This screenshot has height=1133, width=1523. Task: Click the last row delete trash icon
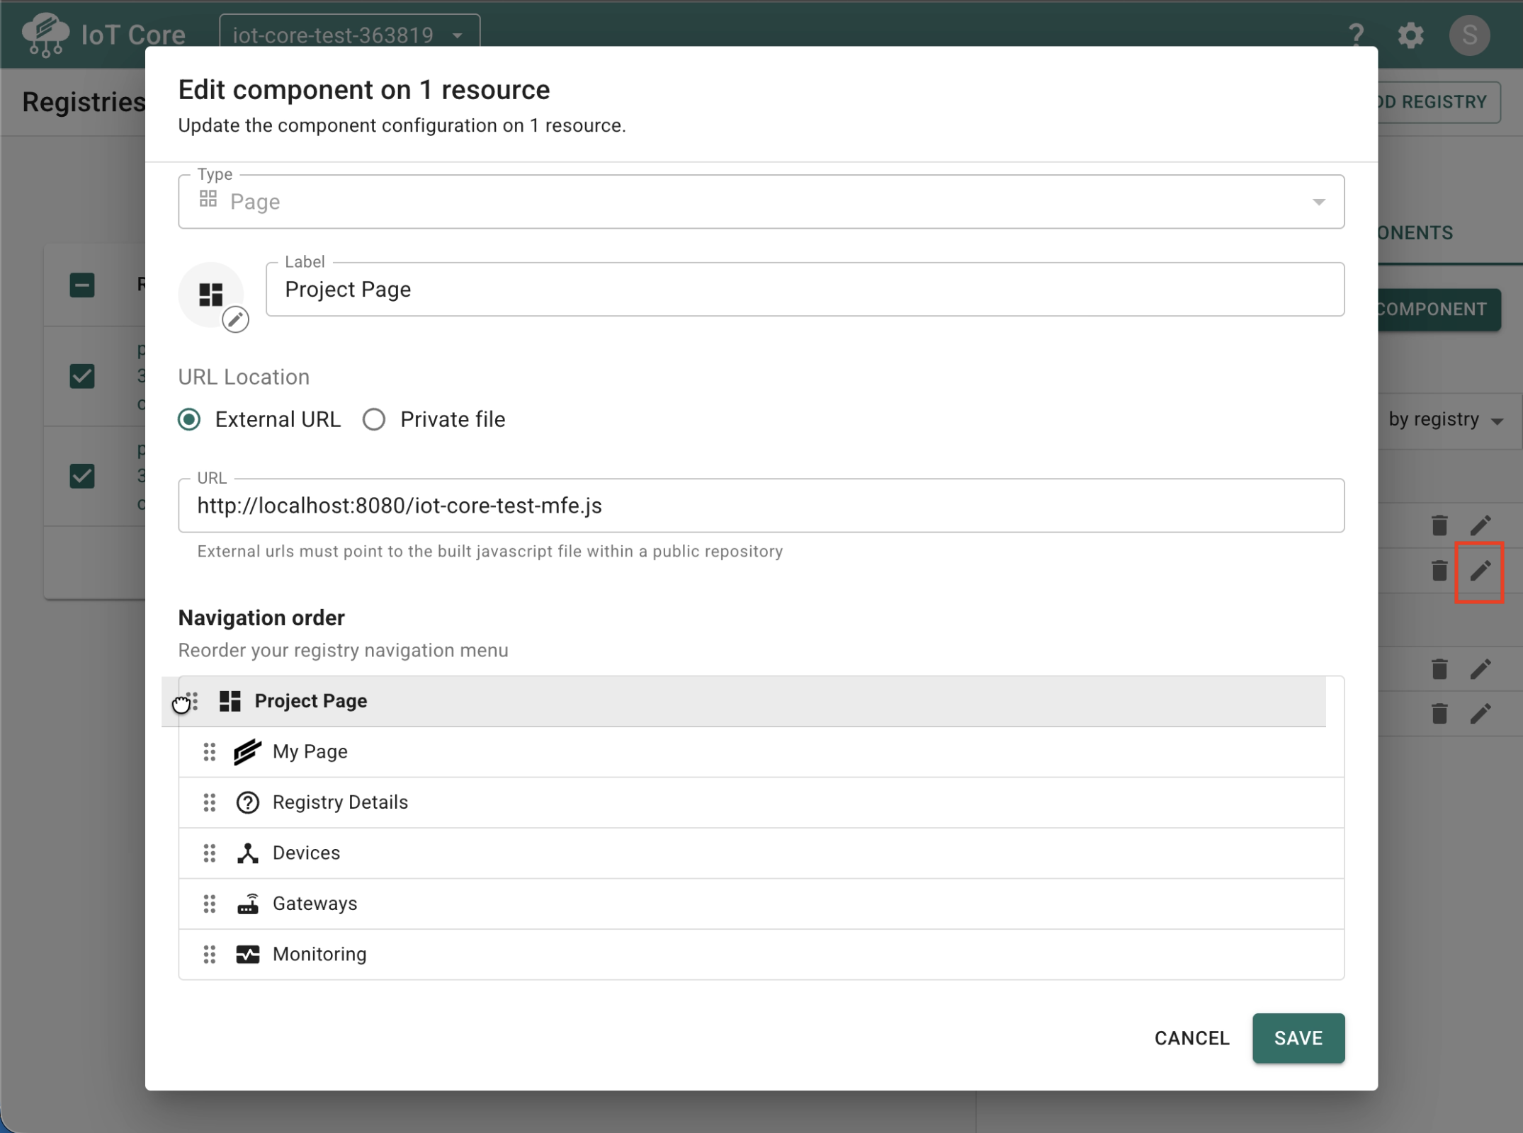tap(1439, 714)
